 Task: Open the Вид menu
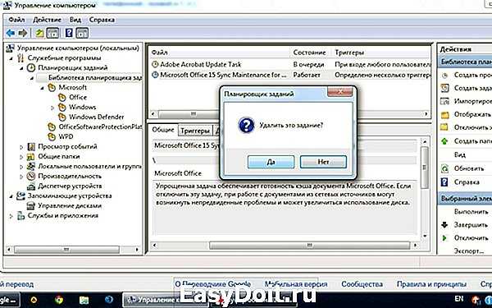pos(75,20)
